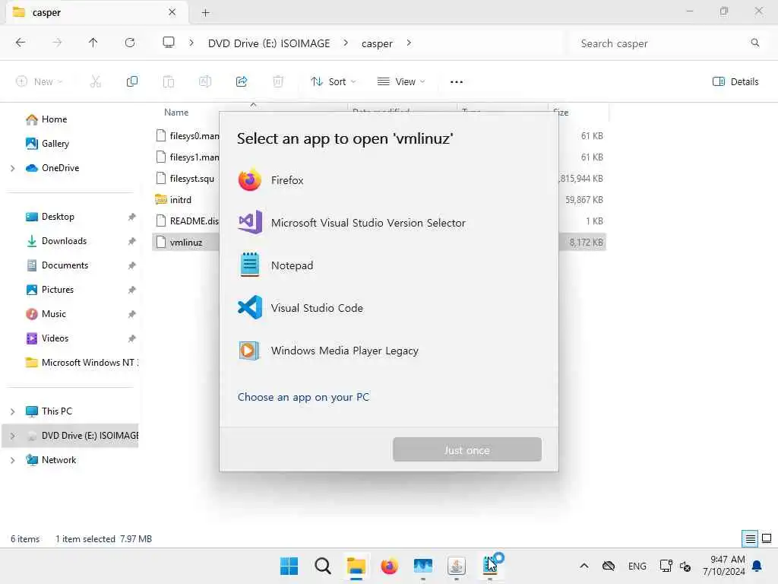Expand the DVD Drive (E:) tree node

pyautogui.click(x=13, y=436)
